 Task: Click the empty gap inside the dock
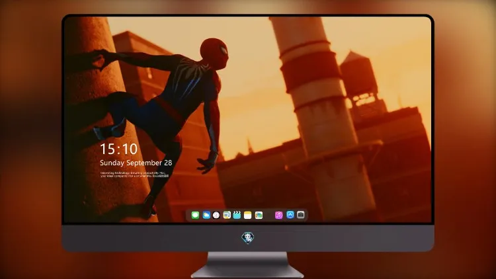pyautogui.click(x=269, y=215)
